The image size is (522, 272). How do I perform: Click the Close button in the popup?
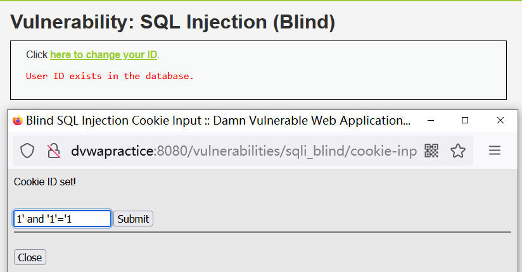[30, 257]
